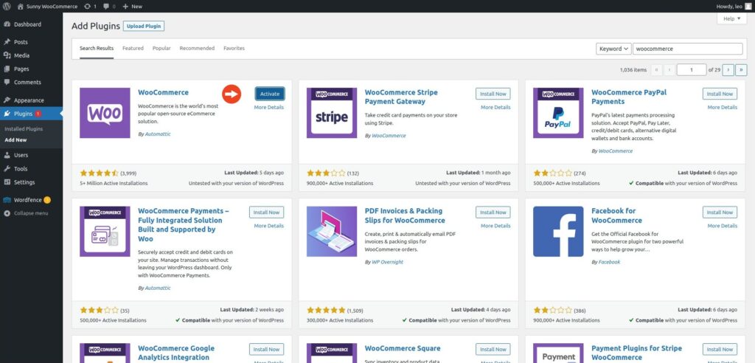Install WooCommerce Stripe Payment Gateway
Screen dimensions: 755x363
point(493,94)
